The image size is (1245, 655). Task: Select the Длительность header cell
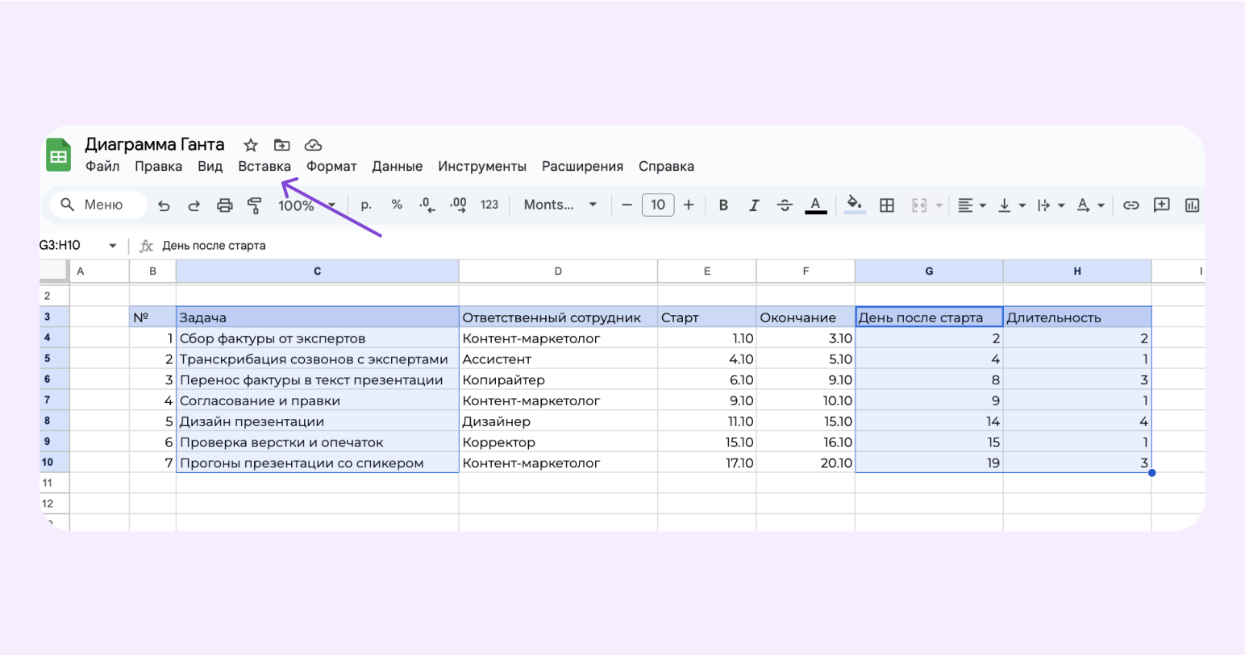(1077, 317)
